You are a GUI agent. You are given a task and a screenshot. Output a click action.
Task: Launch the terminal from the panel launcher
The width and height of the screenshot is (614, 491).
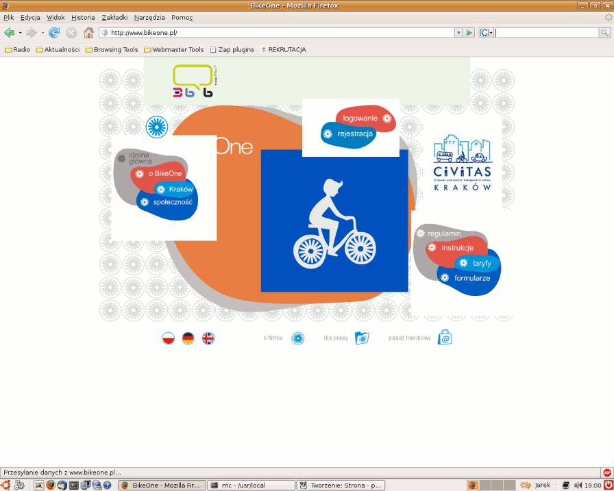coord(73,486)
